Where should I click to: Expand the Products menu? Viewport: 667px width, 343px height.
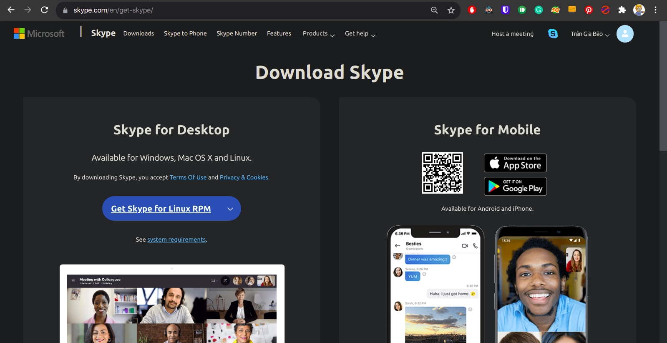319,34
